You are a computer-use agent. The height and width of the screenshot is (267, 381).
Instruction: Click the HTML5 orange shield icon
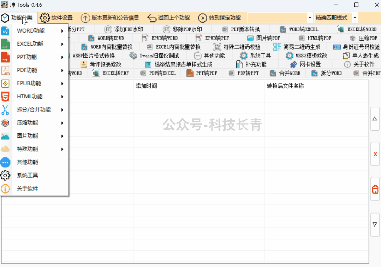click(5, 97)
